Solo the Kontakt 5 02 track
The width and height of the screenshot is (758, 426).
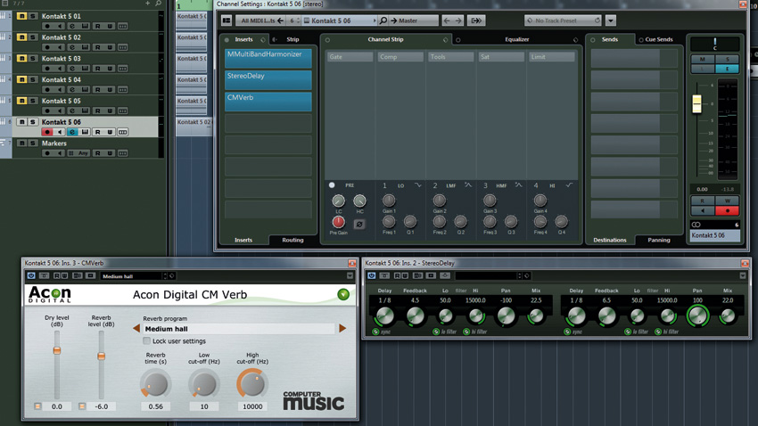click(33, 37)
